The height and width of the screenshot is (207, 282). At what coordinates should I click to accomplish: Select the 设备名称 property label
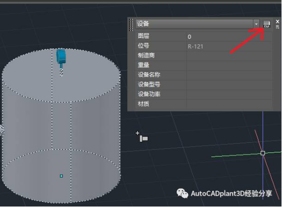[149, 74]
